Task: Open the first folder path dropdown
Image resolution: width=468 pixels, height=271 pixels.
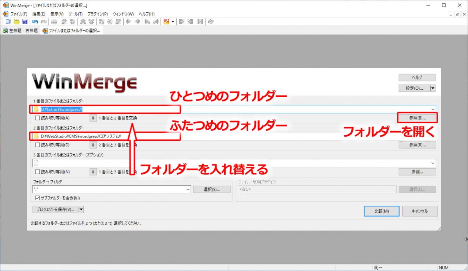Action: (433, 109)
